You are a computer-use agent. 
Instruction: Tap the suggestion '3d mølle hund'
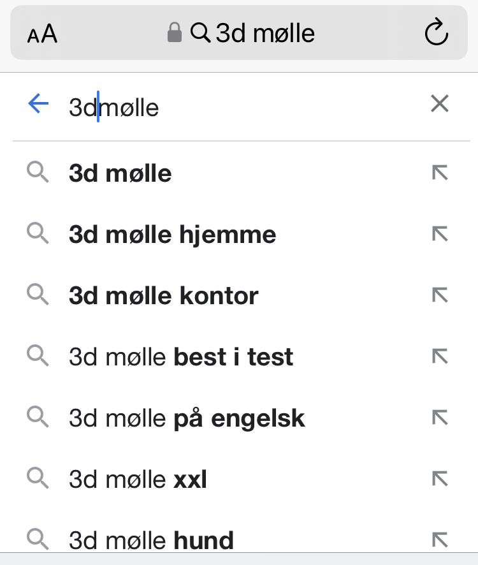151,540
